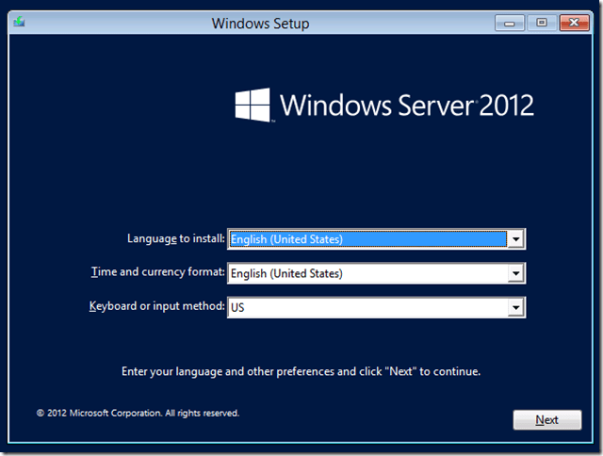603x456 pixels.
Task: Click the Microsoft Corporation copyright notice
Action: 138,413
